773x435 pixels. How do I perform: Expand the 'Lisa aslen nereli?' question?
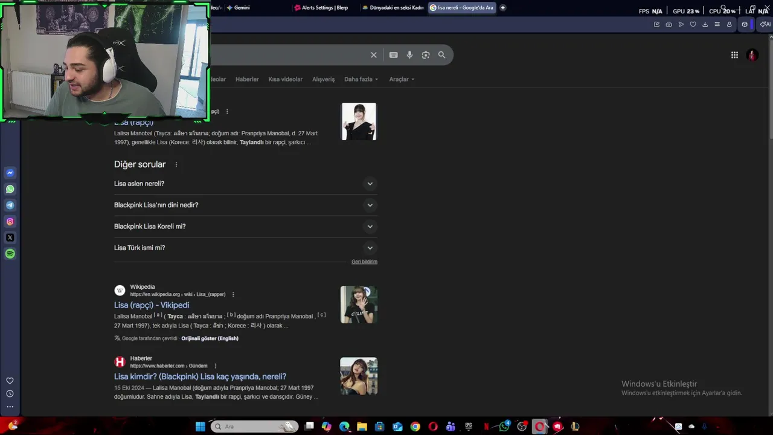point(245,184)
